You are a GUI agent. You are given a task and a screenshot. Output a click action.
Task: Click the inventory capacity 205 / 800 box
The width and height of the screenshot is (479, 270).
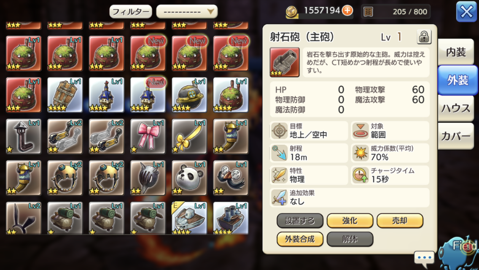[x=396, y=12]
